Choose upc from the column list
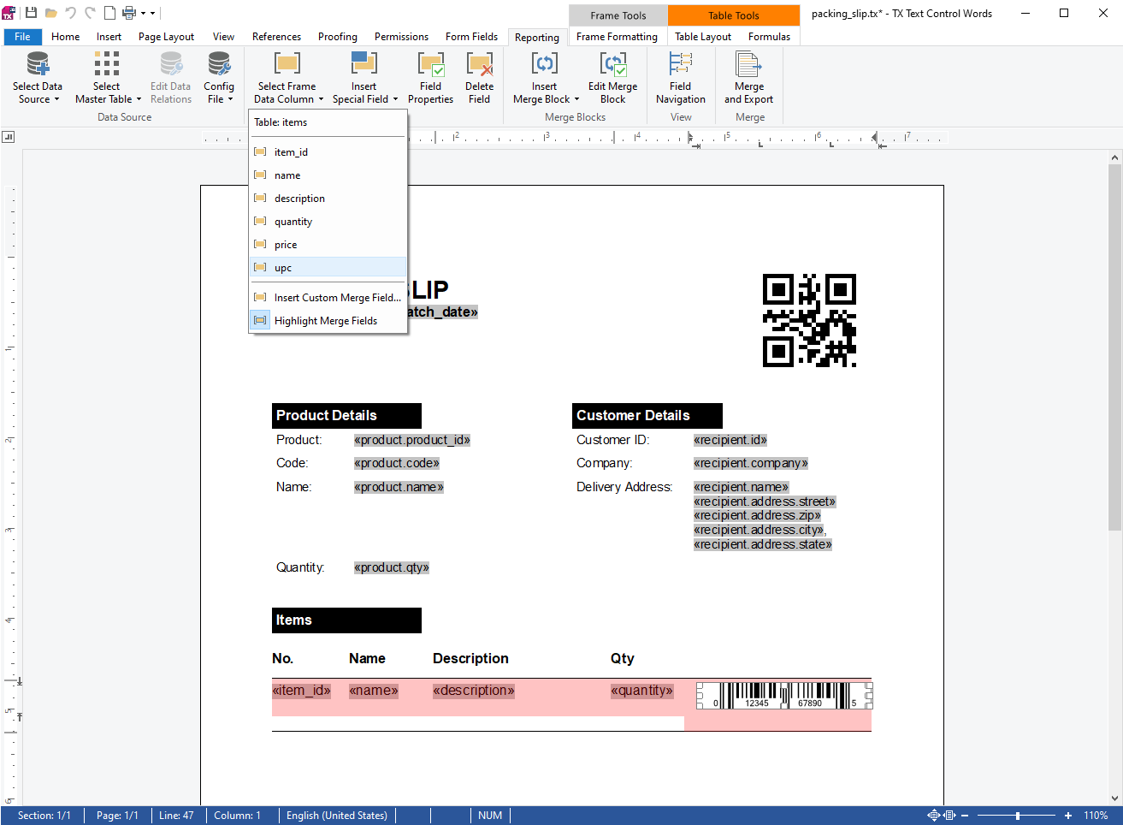The height and width of the screenshot is (825, 1123). (283, 268)
